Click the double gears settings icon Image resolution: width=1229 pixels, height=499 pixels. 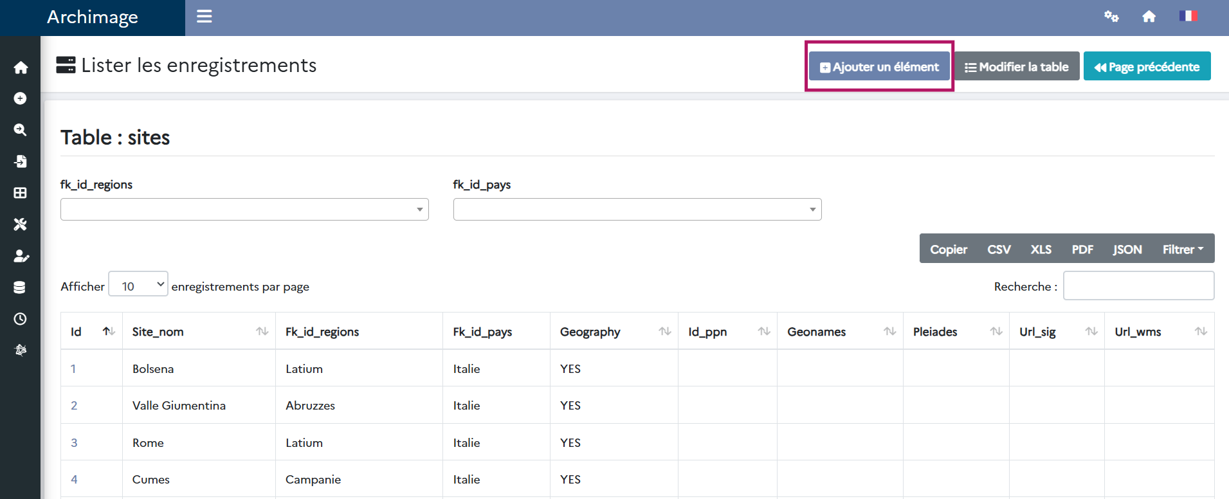pyautogui.click(x=1111, y=17)
